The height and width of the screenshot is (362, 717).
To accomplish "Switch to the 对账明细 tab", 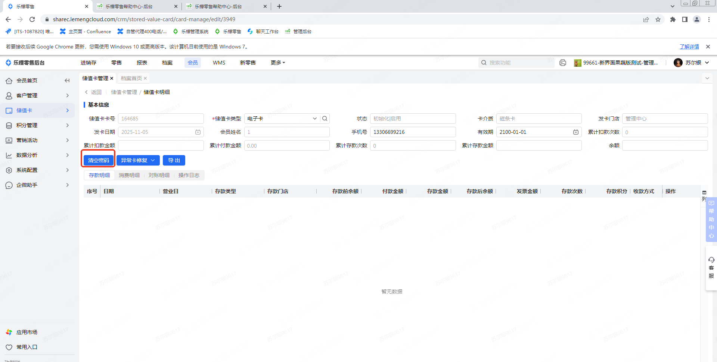I will 159,175.
